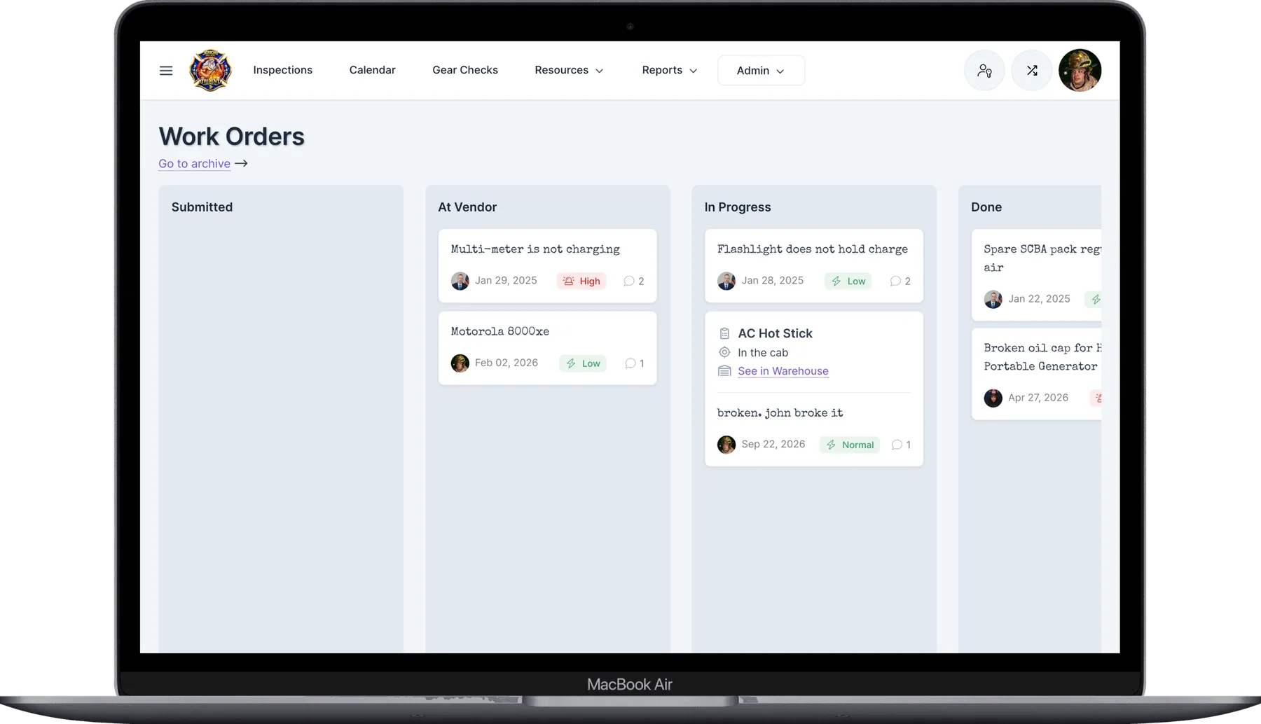Click comment icon on Motorola 8000xe card
Image resolution: width=1261 pixels, height=724 pixels.
(630, 363)
